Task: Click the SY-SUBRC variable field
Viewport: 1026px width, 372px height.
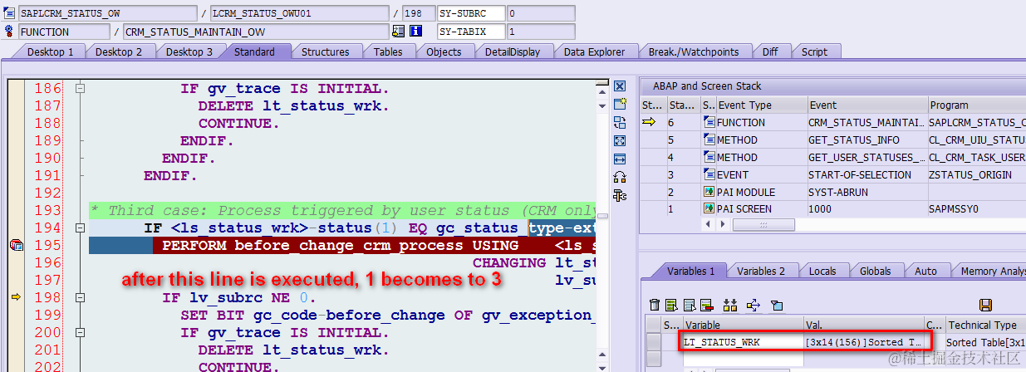Action: pyautogui.click(x=470, y=13)
